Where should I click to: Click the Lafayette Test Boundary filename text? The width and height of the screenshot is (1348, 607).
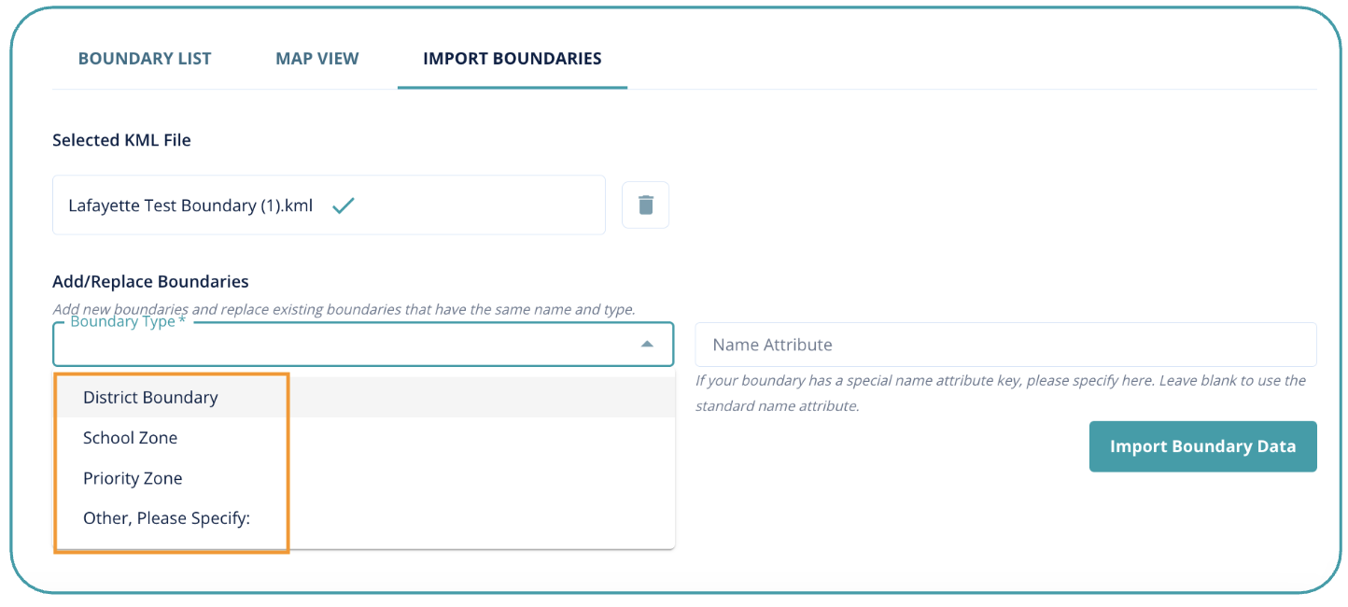coord(190,205)
